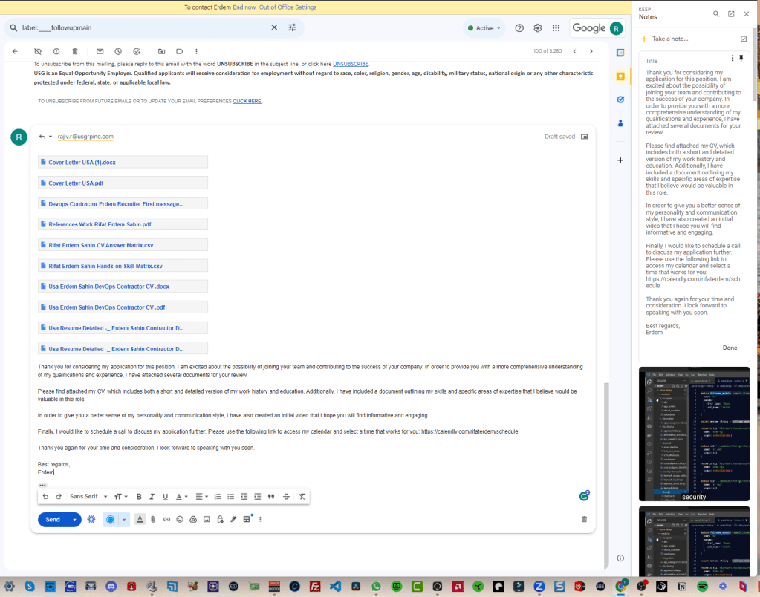
Task: Open Google Tasks side panel
Action: click(x=620, y=99)
